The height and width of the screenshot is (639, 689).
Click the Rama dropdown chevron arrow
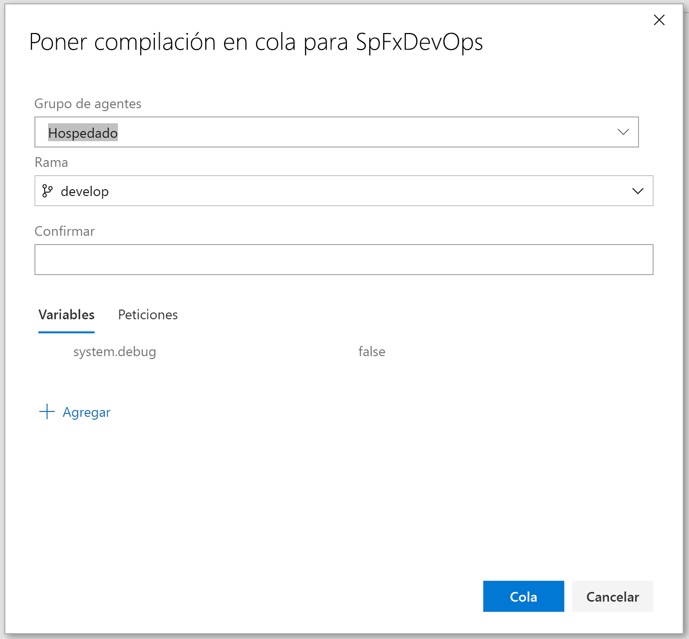(x=638, y=191)
